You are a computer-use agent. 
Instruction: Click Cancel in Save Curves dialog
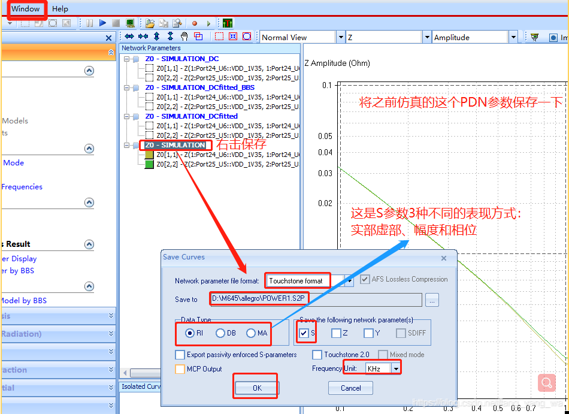coord(350,388)
